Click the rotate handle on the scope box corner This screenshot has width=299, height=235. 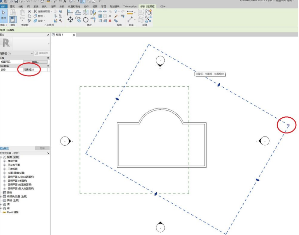tap(288, 125)
